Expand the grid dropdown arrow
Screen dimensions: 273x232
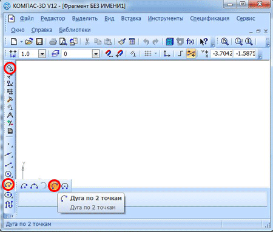[155, 53]
